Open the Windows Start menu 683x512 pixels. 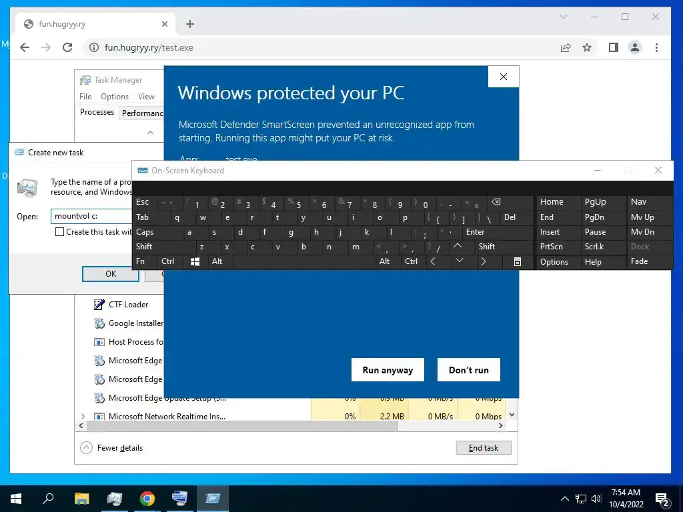(x=16, y=498)
